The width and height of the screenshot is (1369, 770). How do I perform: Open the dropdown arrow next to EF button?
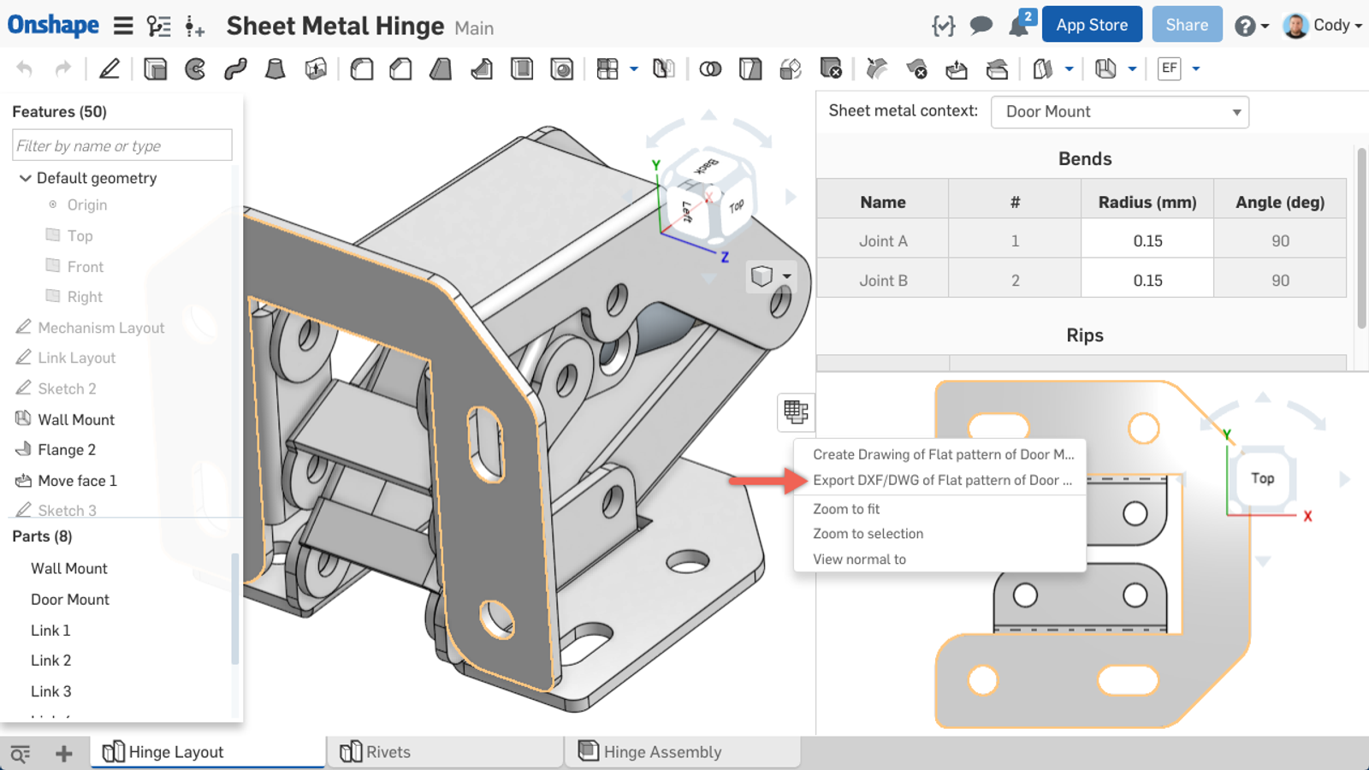(x=1195, y=68)
